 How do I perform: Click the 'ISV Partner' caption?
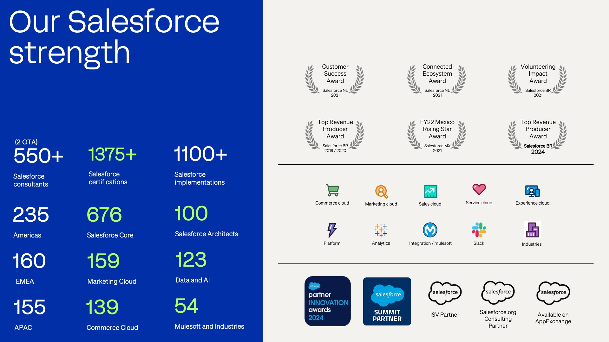coord(445,315)
